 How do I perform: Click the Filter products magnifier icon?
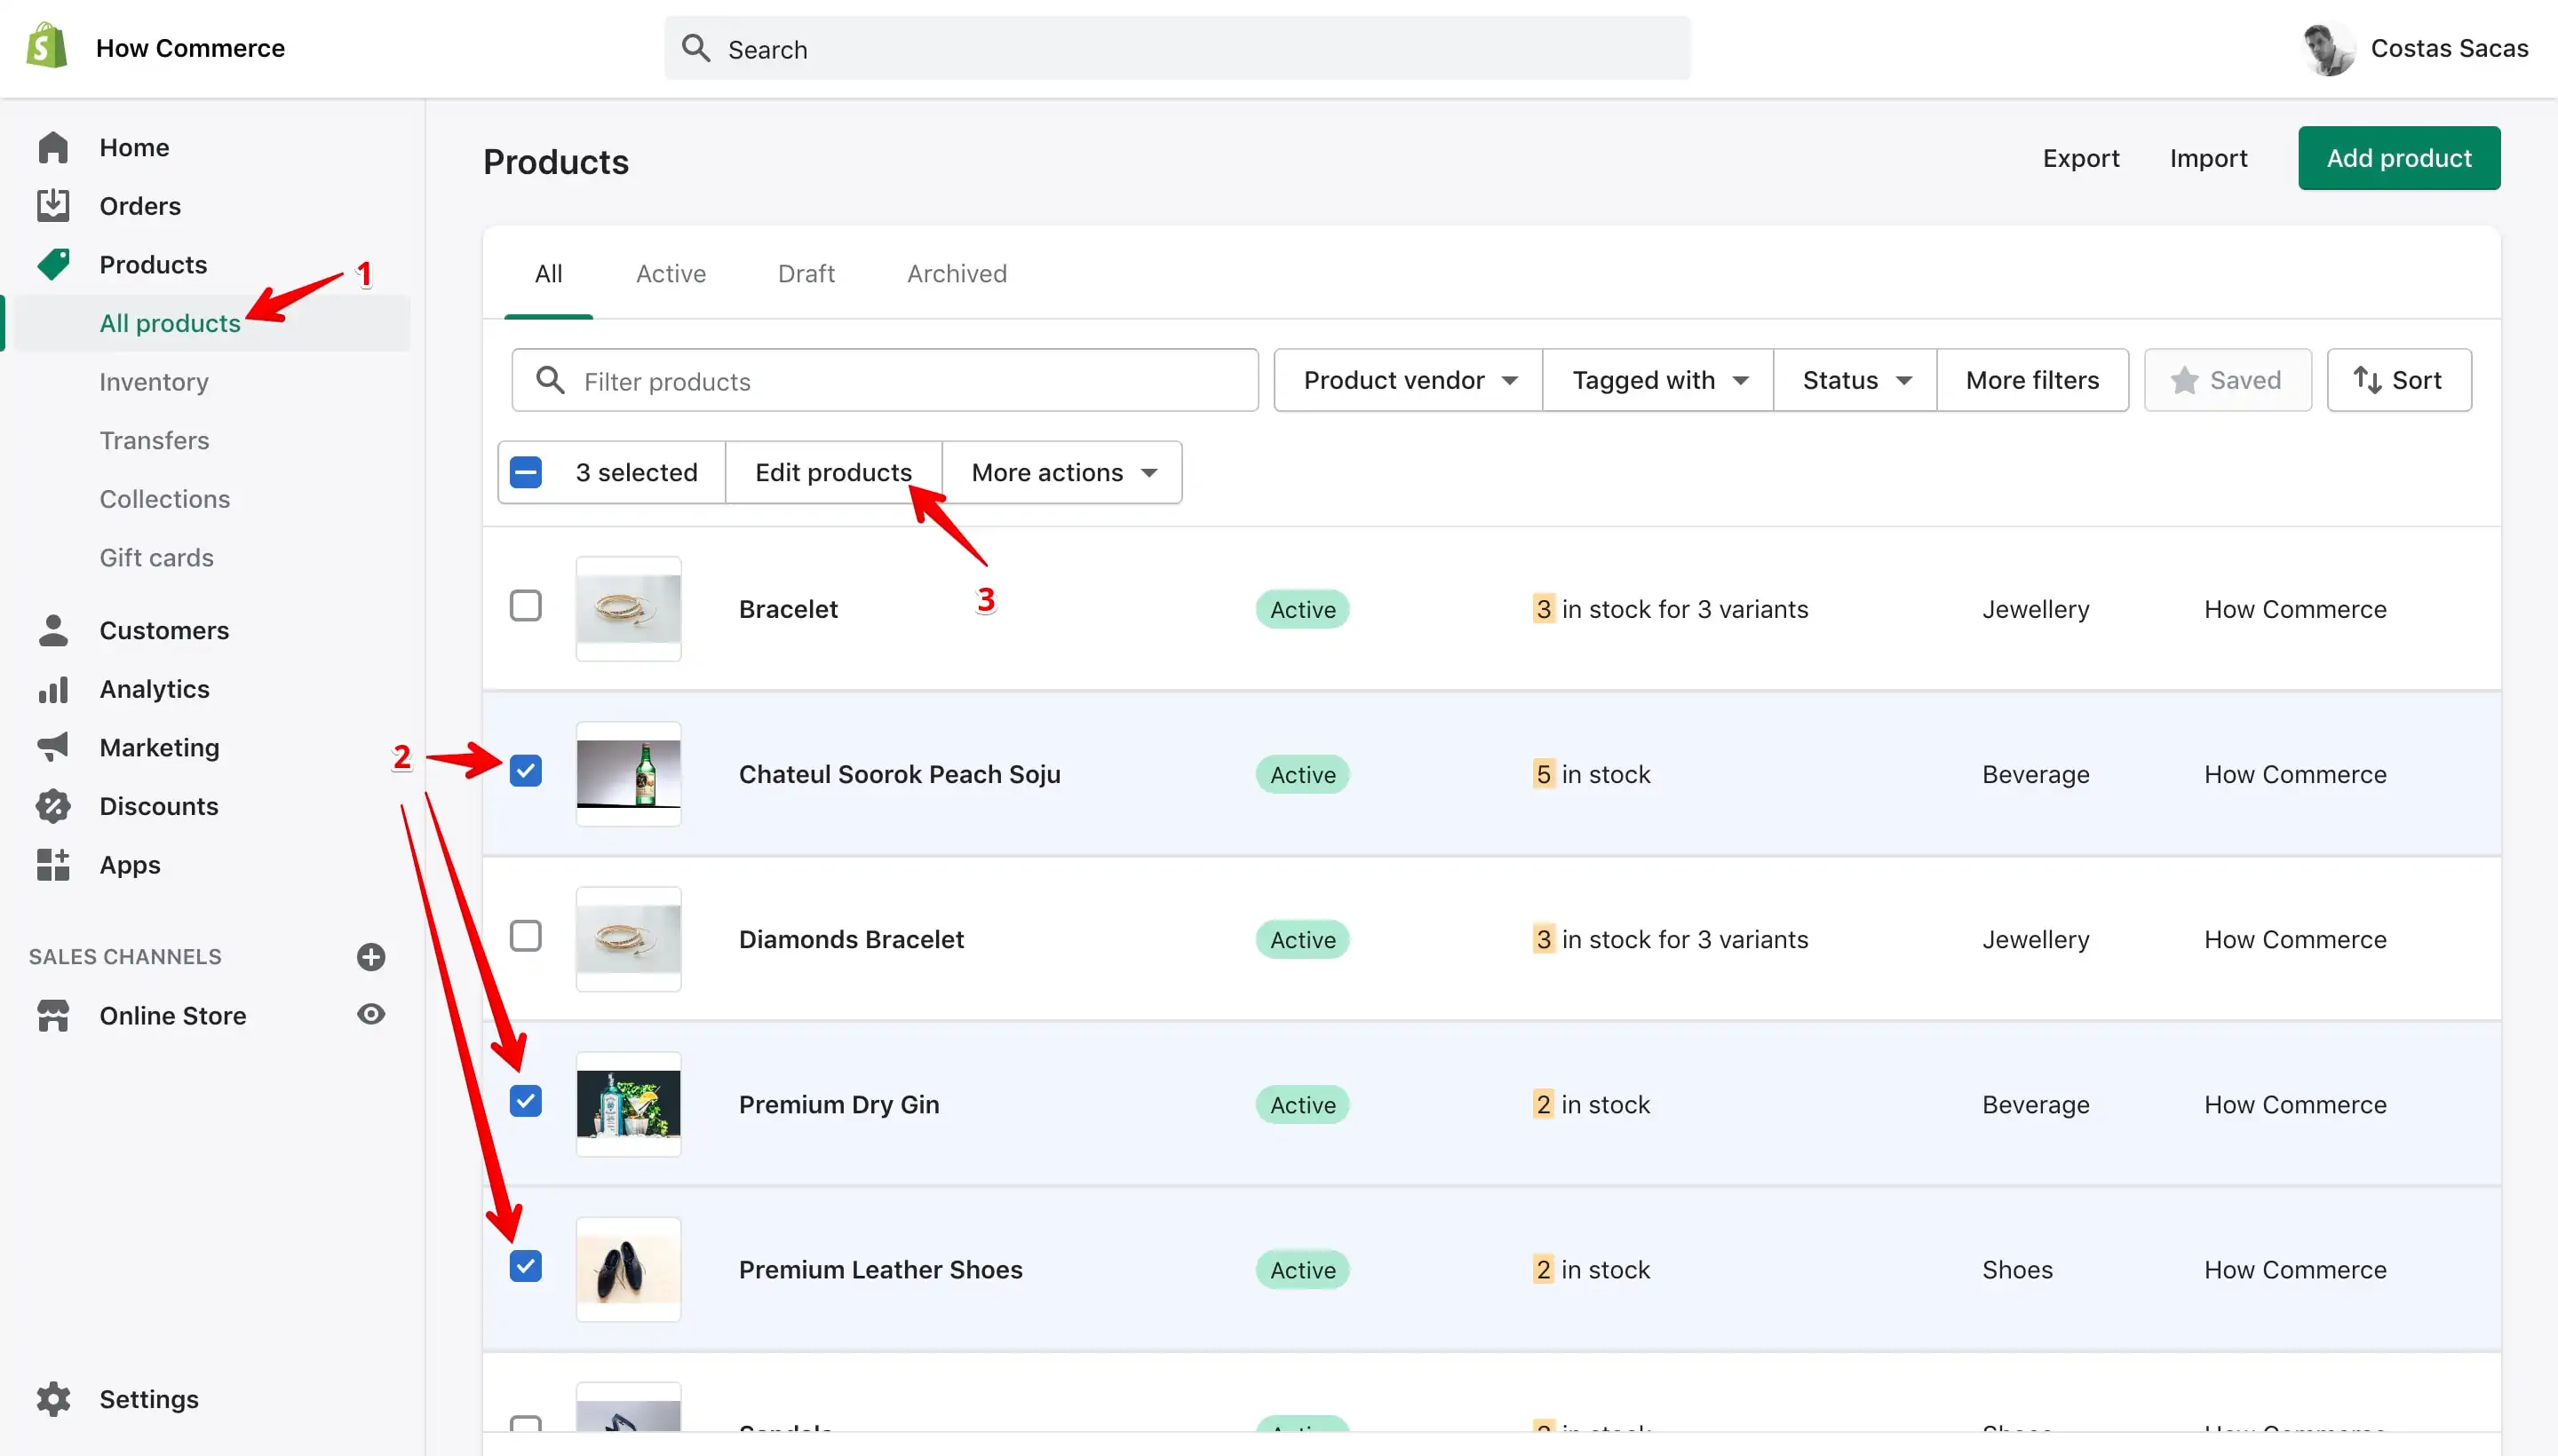tap(550, 380)
